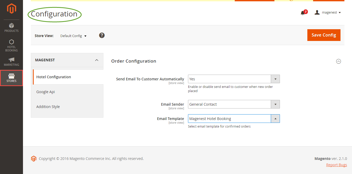Click the Magento ver. 2.1.0 text
The height and width of the screenshot is (174, 352).
point(331,159)
